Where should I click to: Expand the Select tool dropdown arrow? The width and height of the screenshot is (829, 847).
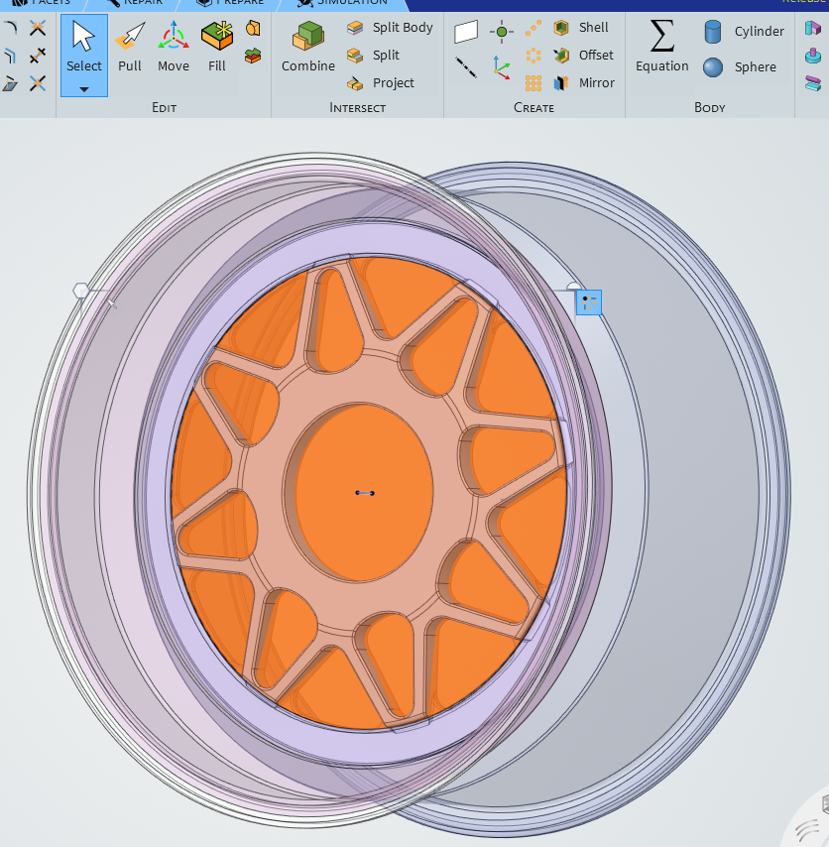click(84, 89)
